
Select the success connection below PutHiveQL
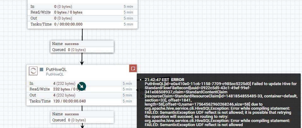point(82,117)
